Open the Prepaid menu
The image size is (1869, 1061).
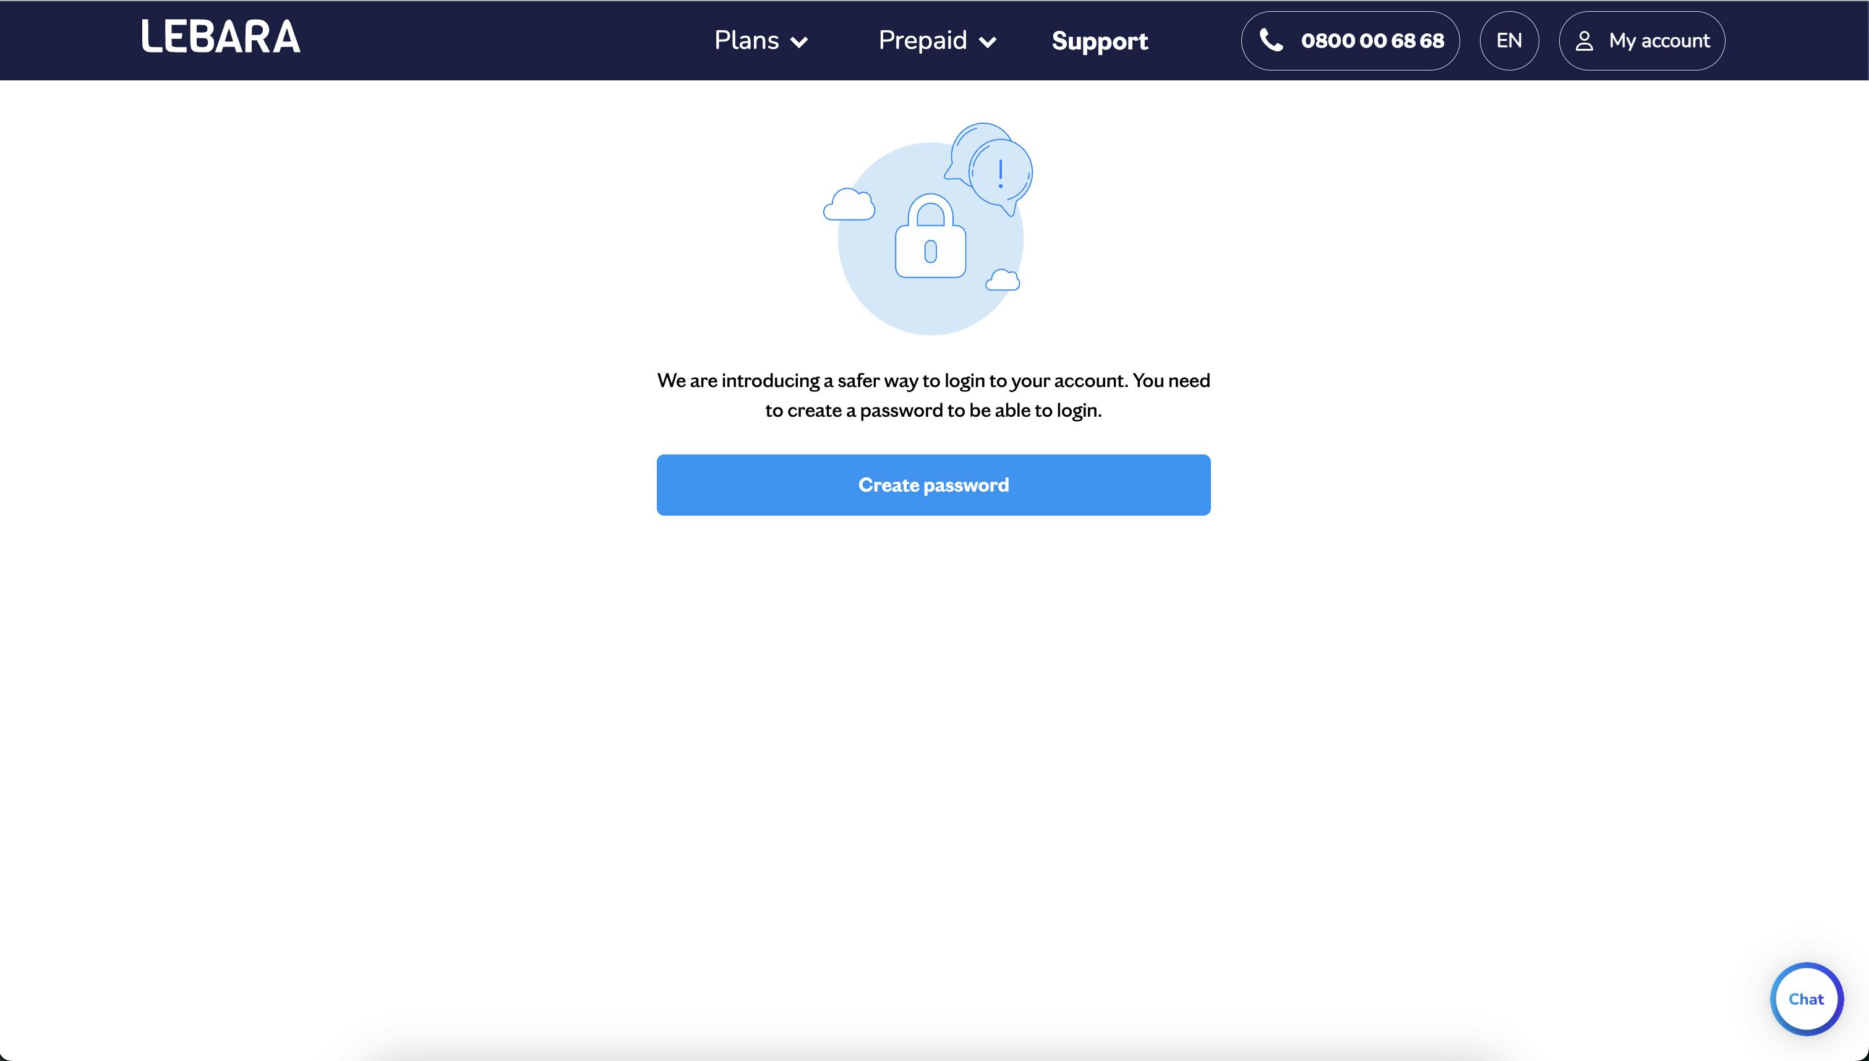pos(937,41)
